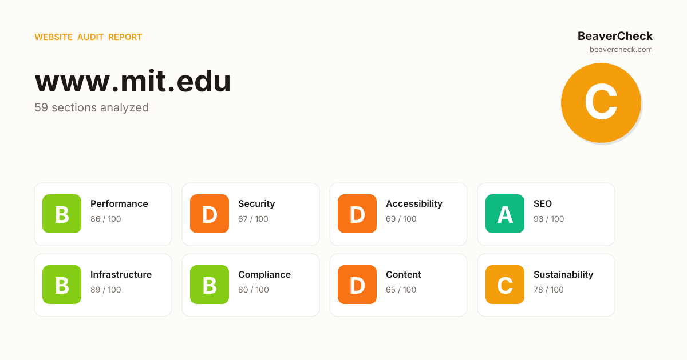Screen dimensions: 687x360
Task: Click the Infrastructure B grade badge
Action: [62, 285]
